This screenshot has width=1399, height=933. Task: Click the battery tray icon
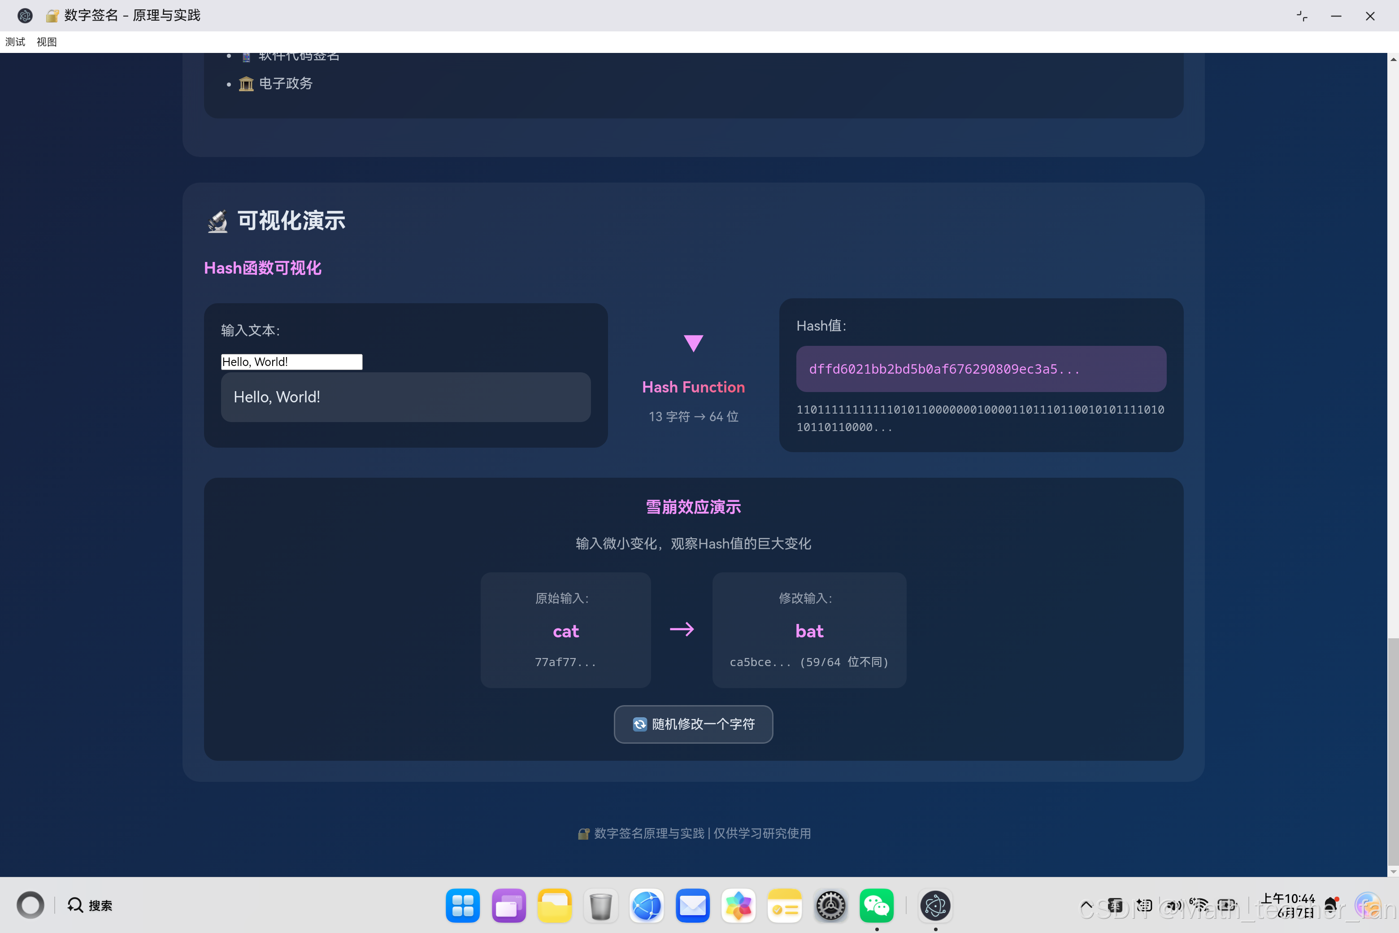pyautogui.click(x=1227, y=906)
